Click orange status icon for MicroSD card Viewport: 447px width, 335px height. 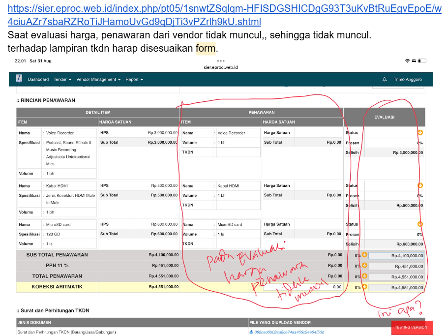tap(420, 224)
